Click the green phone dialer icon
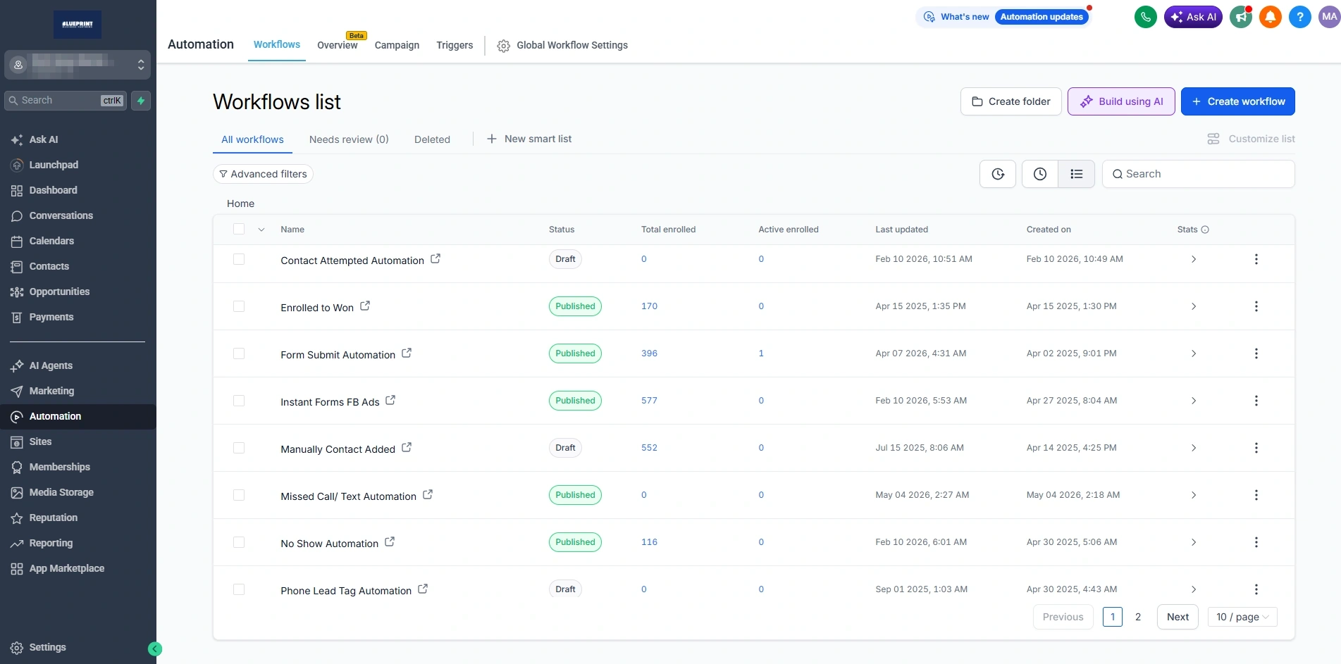The height and width of the screenshot is (664, 1341). click(x=1145, y=17)
